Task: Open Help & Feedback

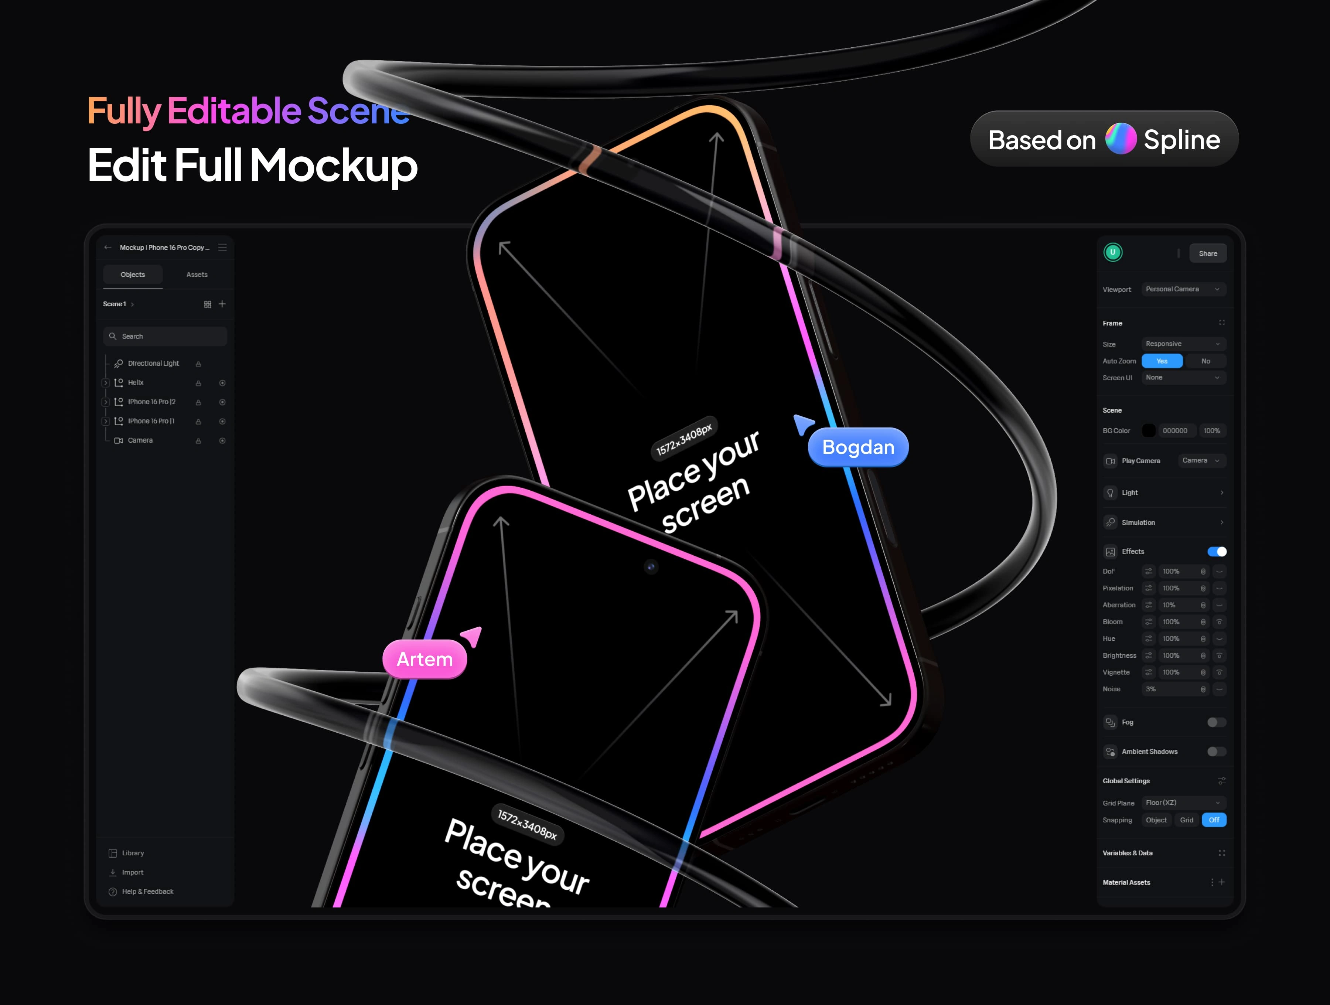Action: tap(141, 892)
